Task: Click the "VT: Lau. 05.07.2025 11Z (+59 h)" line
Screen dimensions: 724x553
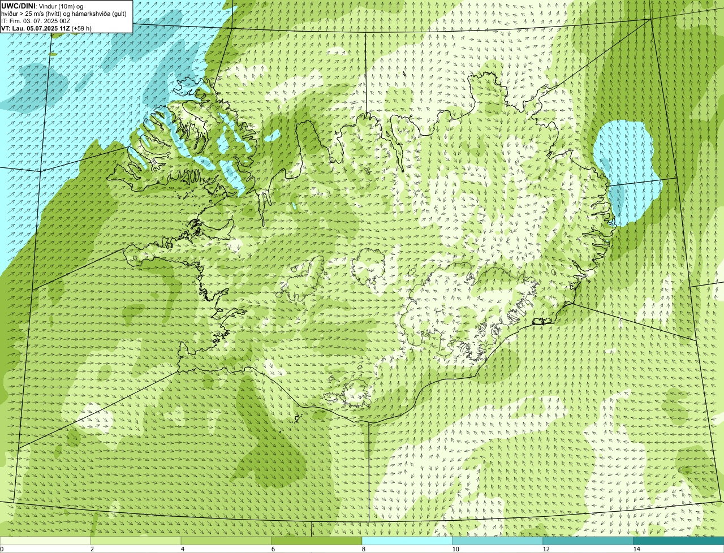Action: tap(46, 28)
